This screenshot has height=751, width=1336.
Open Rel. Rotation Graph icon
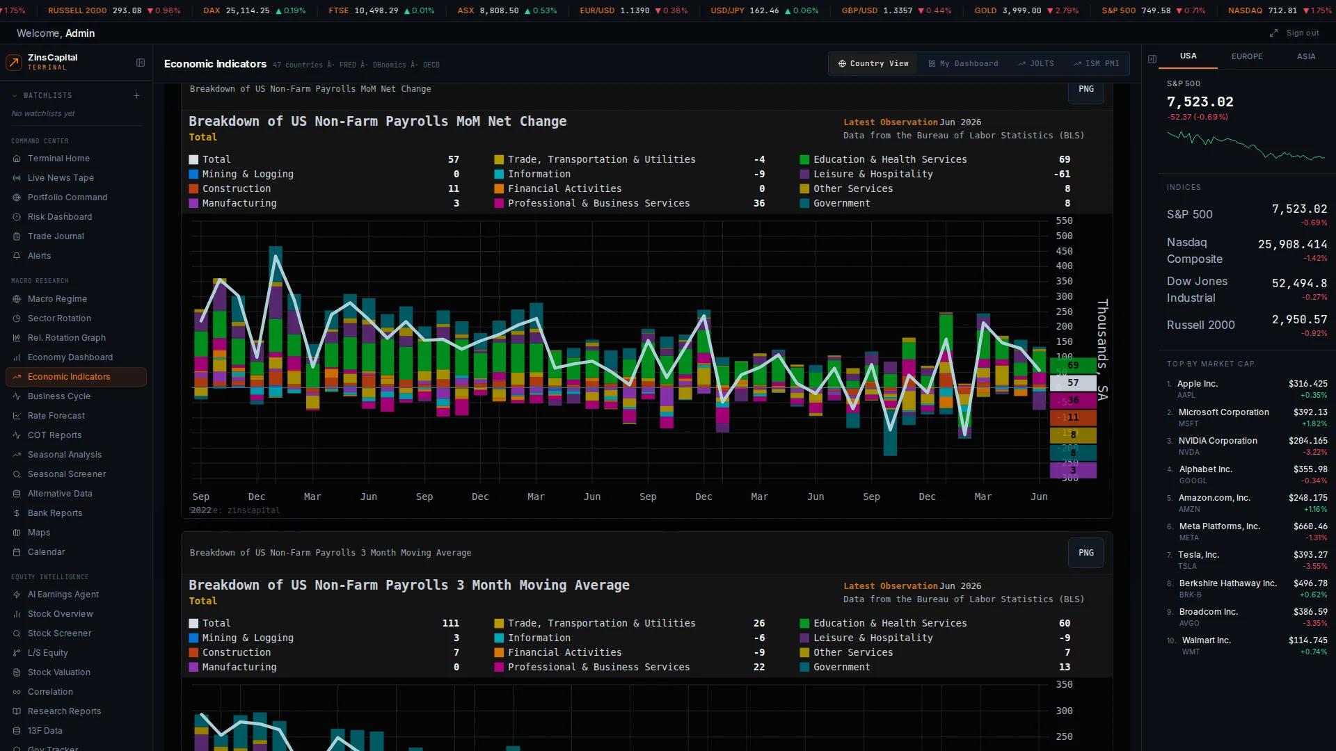click(17, 338)
